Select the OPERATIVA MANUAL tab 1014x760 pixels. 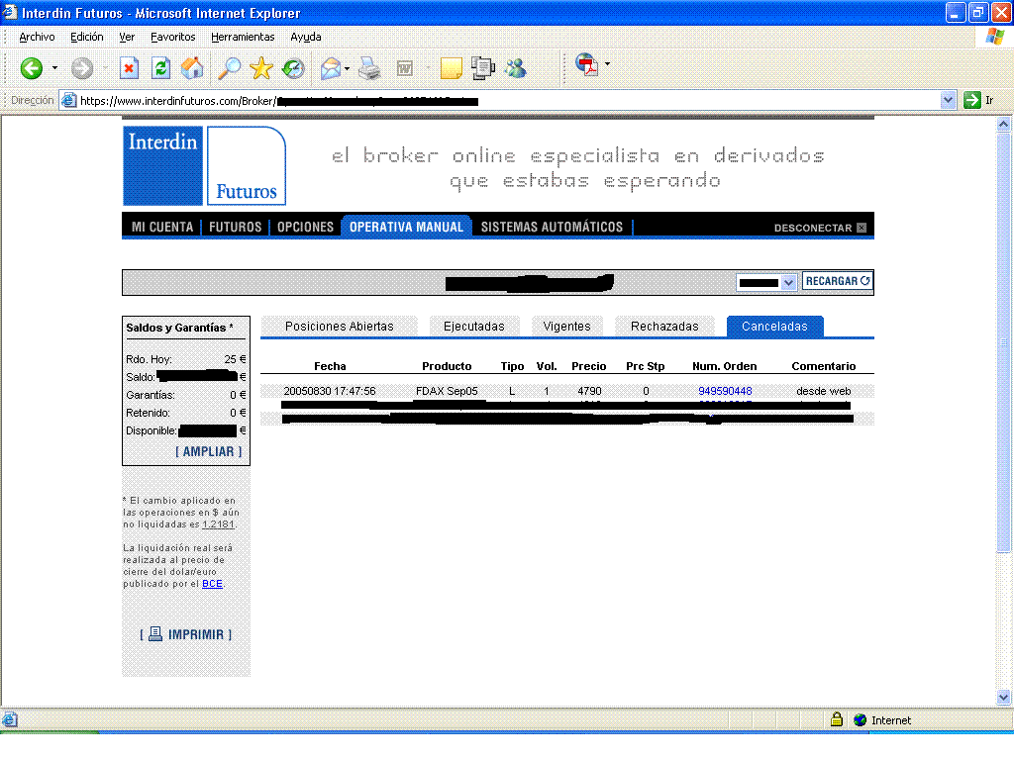tap(406, 227)
